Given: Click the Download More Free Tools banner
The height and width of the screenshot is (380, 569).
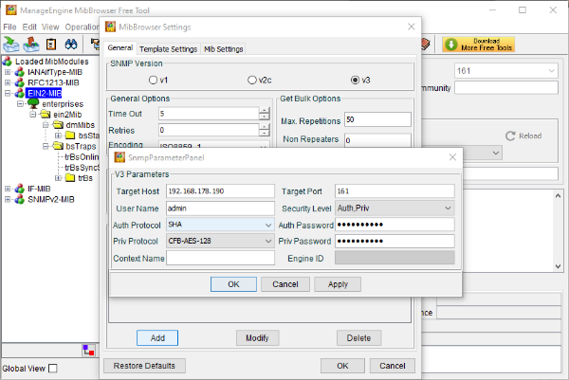Looking at the screenshot, I should tap(479, 45).
